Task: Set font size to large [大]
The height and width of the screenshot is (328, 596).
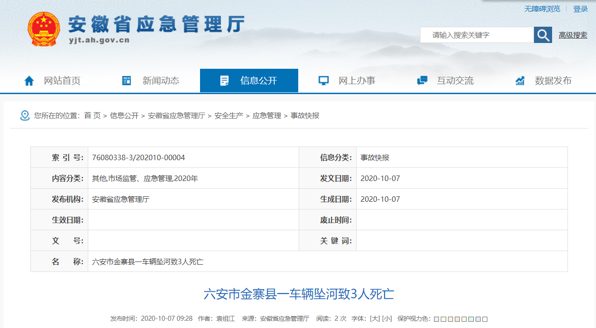Action: point(375,318)
